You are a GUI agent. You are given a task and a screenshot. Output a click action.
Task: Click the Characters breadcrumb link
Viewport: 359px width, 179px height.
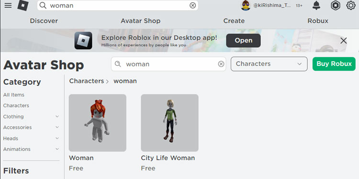pos(87,81)
